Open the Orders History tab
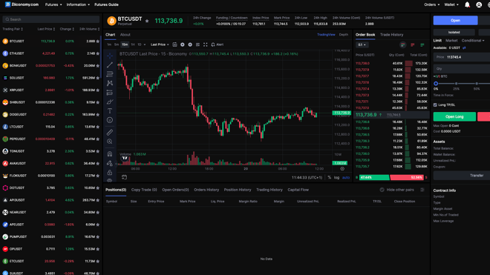The image size is (490, 275). click(206, 190)
